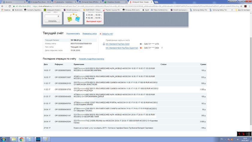This screenshot has width=252, height=142.
Task: Open File Explorer from the taskbar
Action: pos(14,139)
